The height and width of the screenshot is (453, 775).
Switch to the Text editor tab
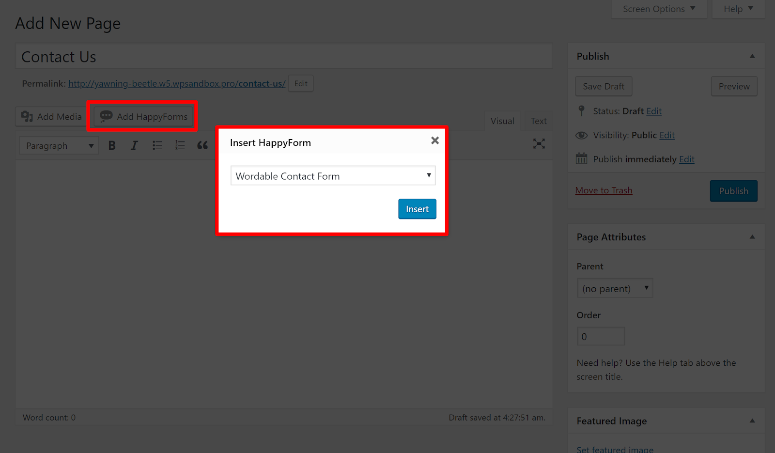[538, 121]
